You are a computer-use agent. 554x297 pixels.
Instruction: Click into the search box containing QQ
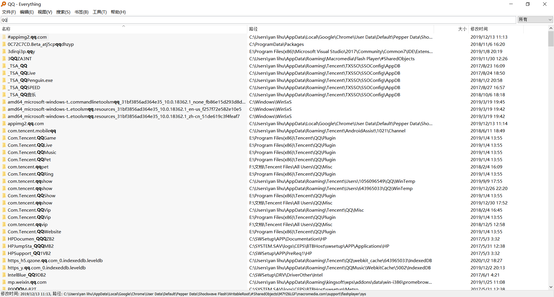[258, 20]
